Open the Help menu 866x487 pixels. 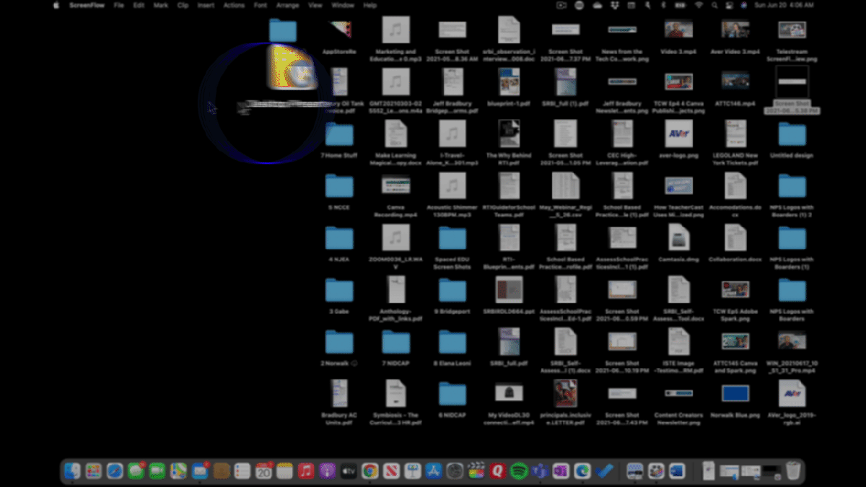[x=369, y=5]
